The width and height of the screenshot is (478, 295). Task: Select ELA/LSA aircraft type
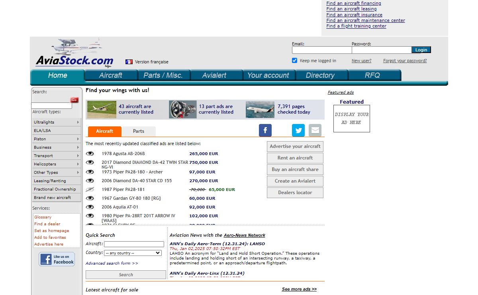click(57, 131)
